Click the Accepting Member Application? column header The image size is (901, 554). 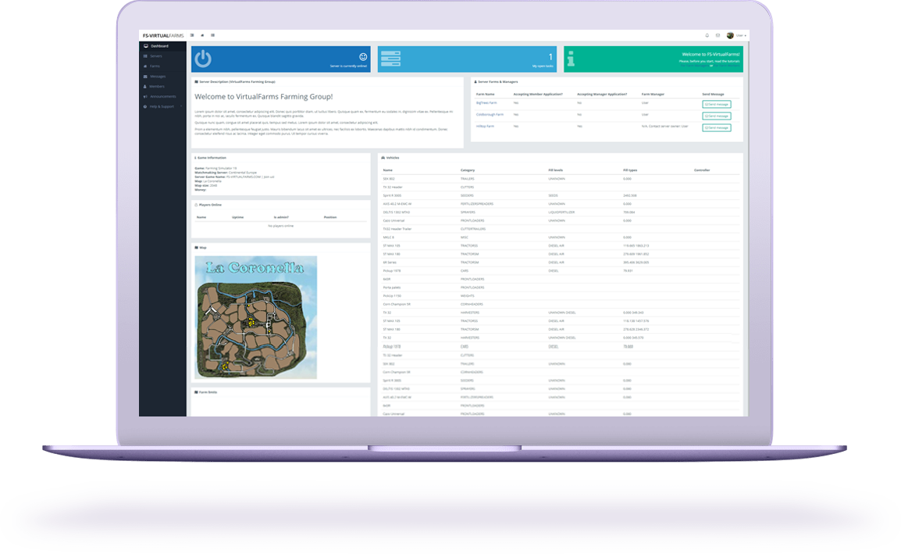(538, 95)
